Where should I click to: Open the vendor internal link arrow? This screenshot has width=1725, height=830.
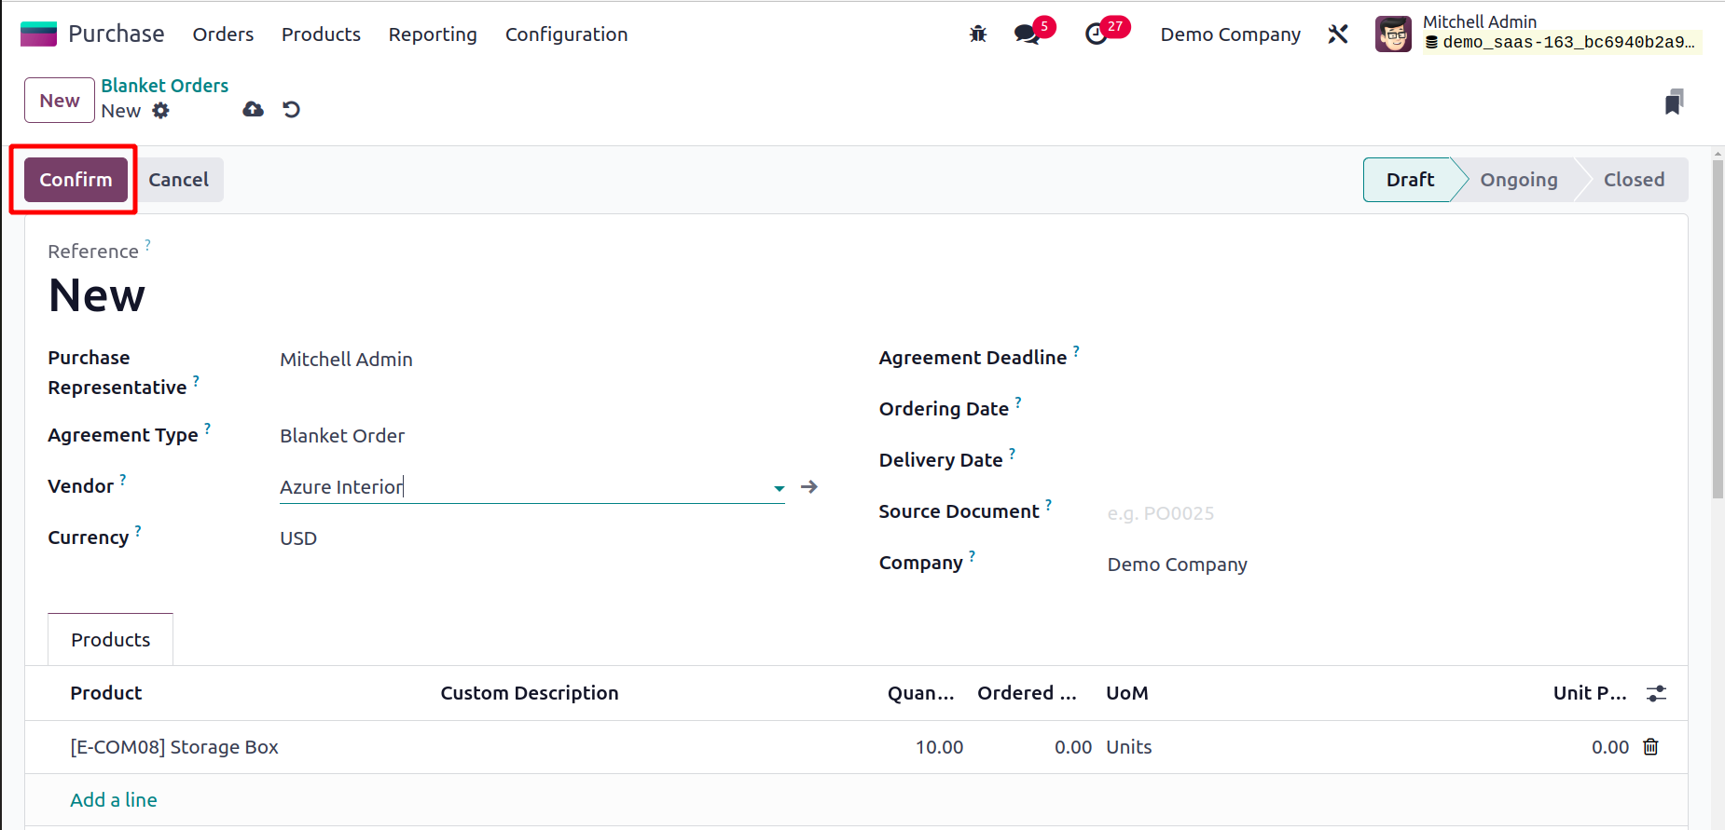click(x=809, y=487)
